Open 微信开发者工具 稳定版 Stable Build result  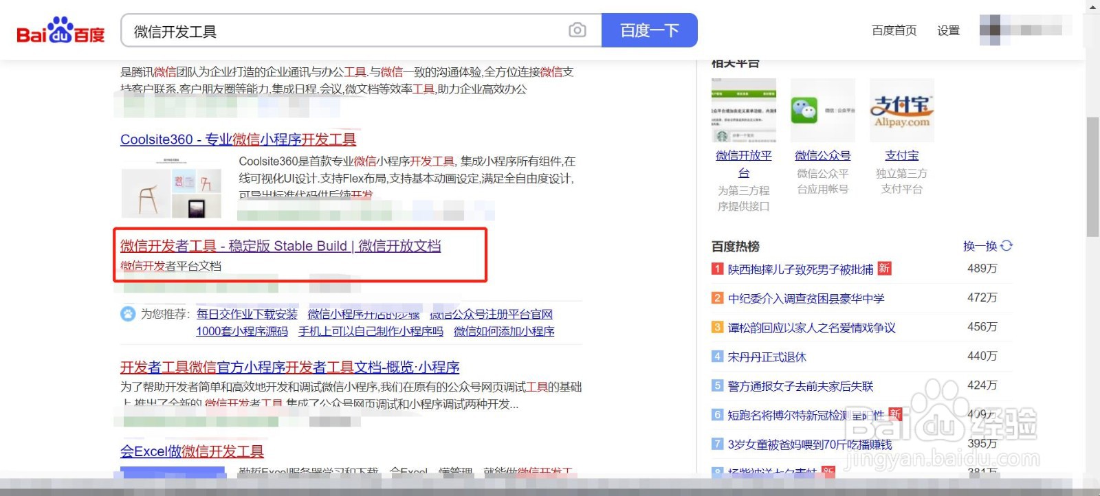click(x=280, y=246)
